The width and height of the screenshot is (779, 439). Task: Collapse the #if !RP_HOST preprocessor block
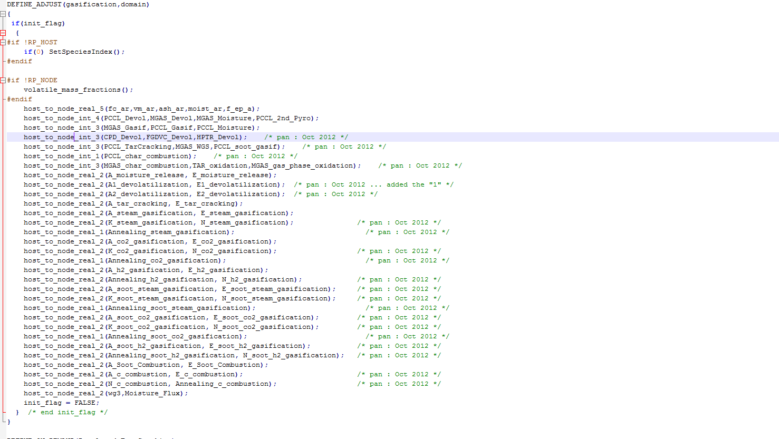[x=3, y=42]
